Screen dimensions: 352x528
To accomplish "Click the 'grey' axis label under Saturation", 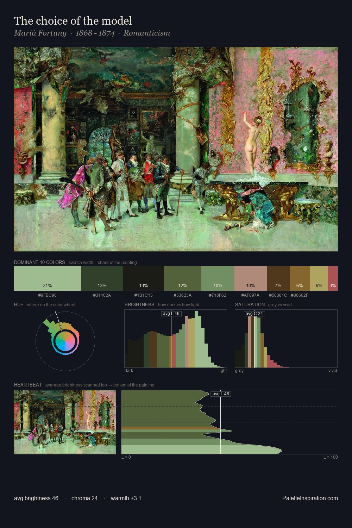I will click(239, 371).
